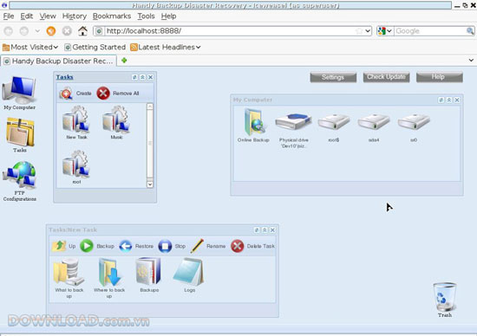Click the browser Home icon

82,31
